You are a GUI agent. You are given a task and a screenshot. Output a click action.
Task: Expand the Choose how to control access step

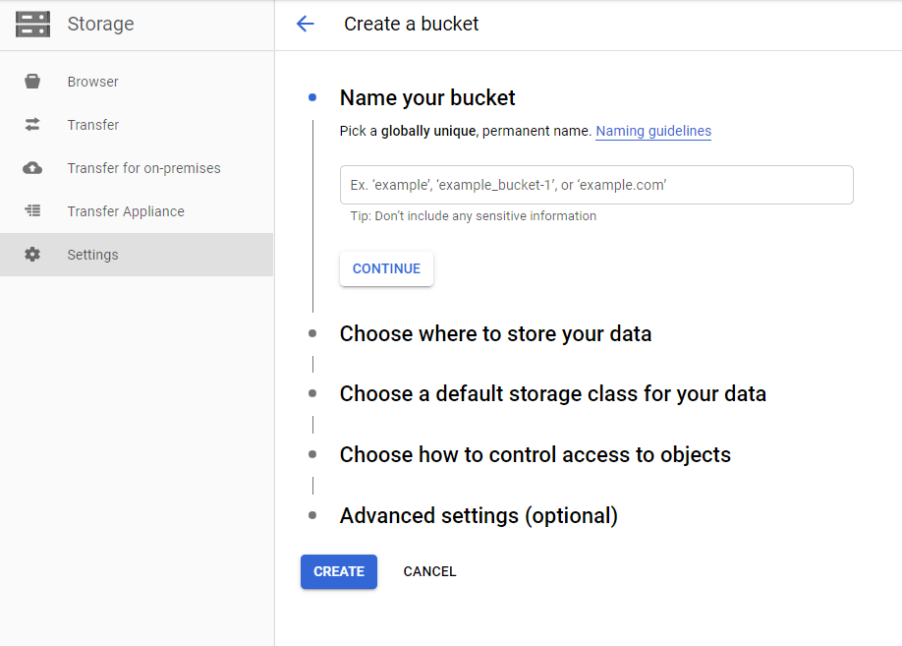[x=535, y=455]
